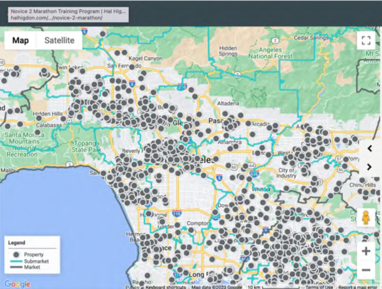The height and width of the screenshot is (289, 382).
Task: Click the Property marker icon in legend
Action: click(x=14, y=254)
